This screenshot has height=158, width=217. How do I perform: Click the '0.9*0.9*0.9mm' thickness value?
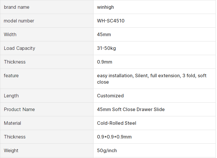[114, 137]
